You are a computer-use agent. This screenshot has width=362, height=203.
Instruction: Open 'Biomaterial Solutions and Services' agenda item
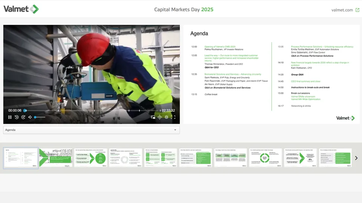click(233, 74)
